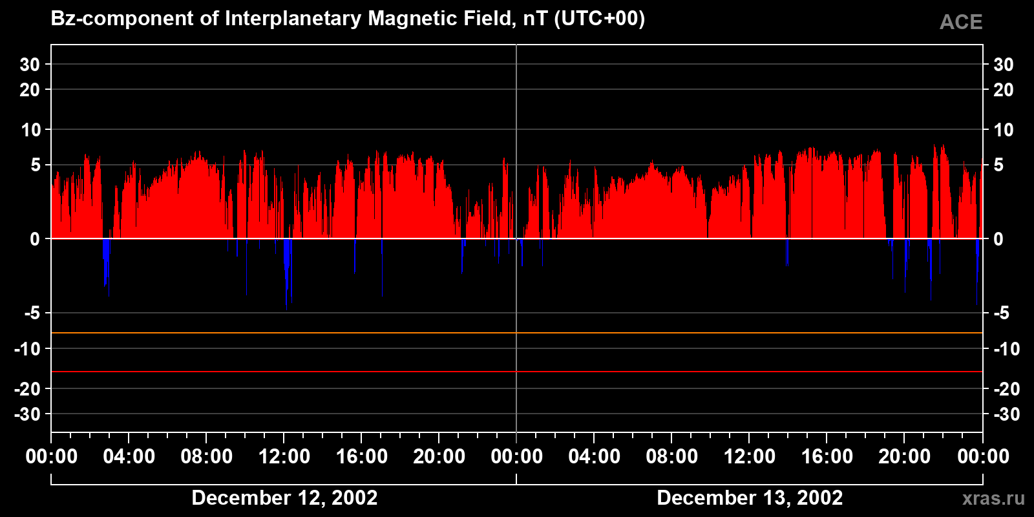Click the 20:00 tick label under December 13
1034x517 pixels.
(905, 456)
